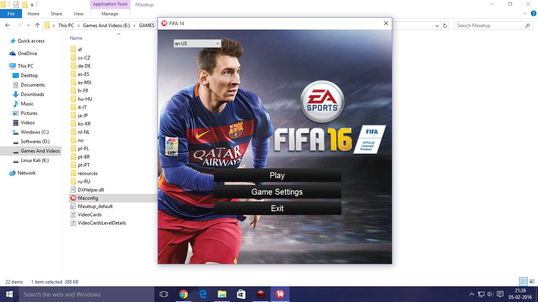Image resolution: width=538 pixels, height=302 pixels.
Task: Click the Search fifasetup input field
Action: (x=488, y=26)
